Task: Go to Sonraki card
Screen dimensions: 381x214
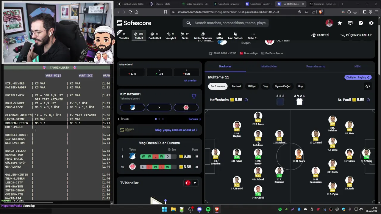Action: tap(195, 119)
